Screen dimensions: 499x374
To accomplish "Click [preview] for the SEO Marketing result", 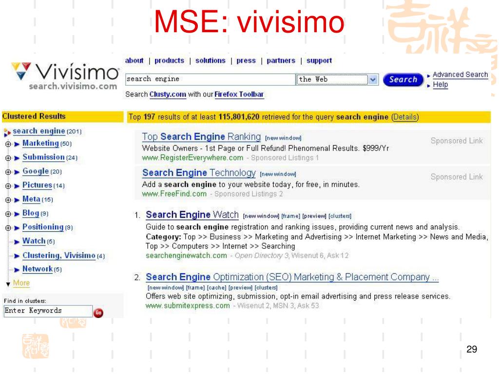I will [x=240, y=288].
